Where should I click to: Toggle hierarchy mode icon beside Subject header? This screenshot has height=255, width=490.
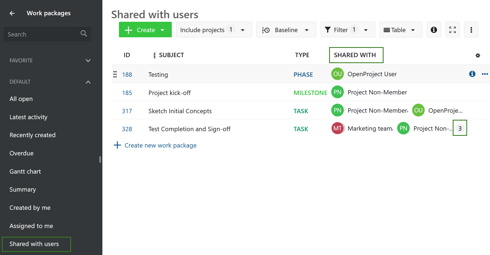155,56
